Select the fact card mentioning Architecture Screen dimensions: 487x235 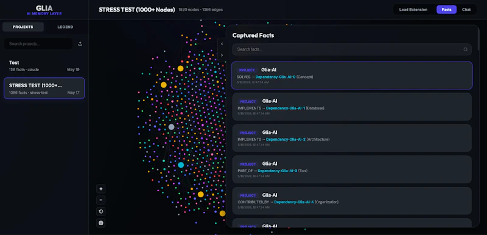click(352, 138)
